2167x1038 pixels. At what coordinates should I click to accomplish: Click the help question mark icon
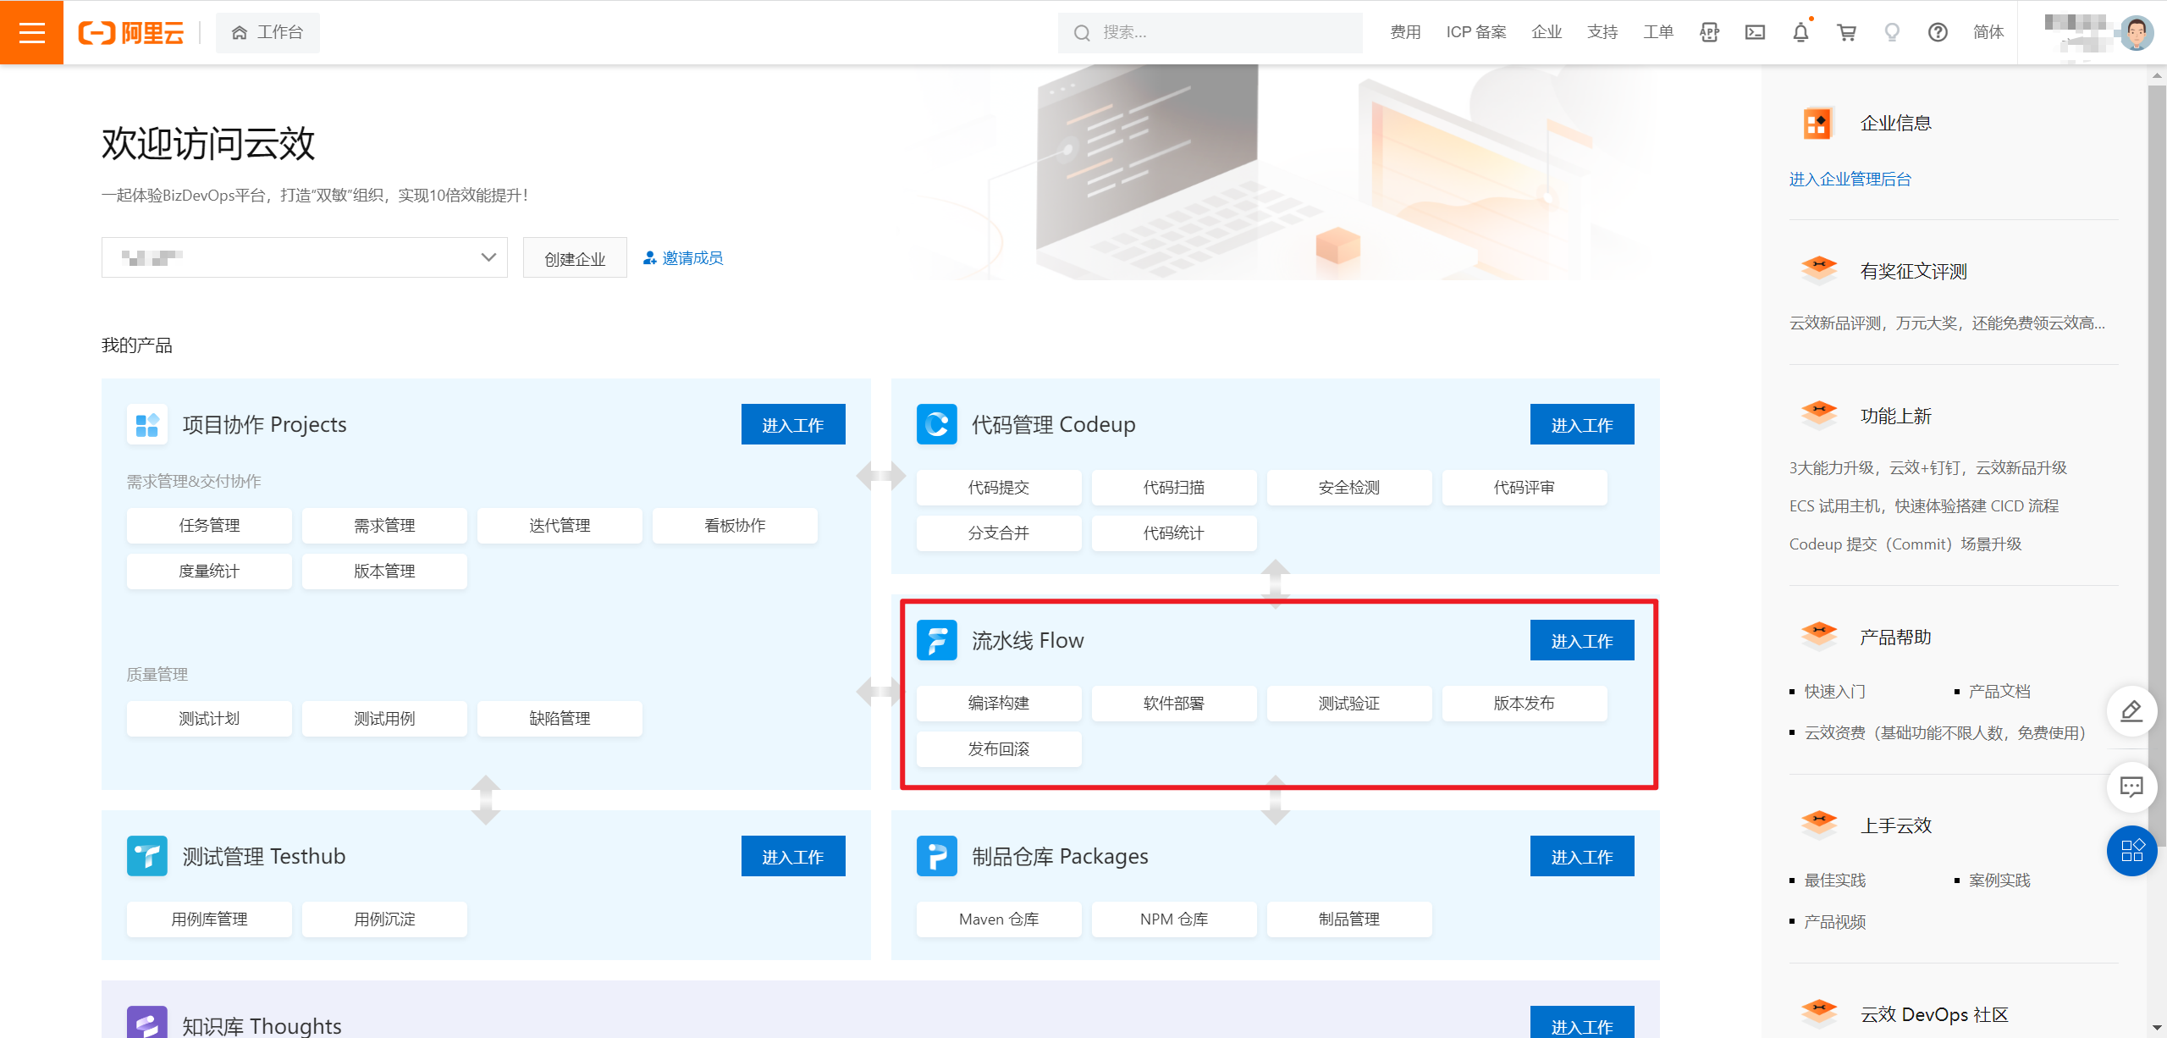point(1938,32)
